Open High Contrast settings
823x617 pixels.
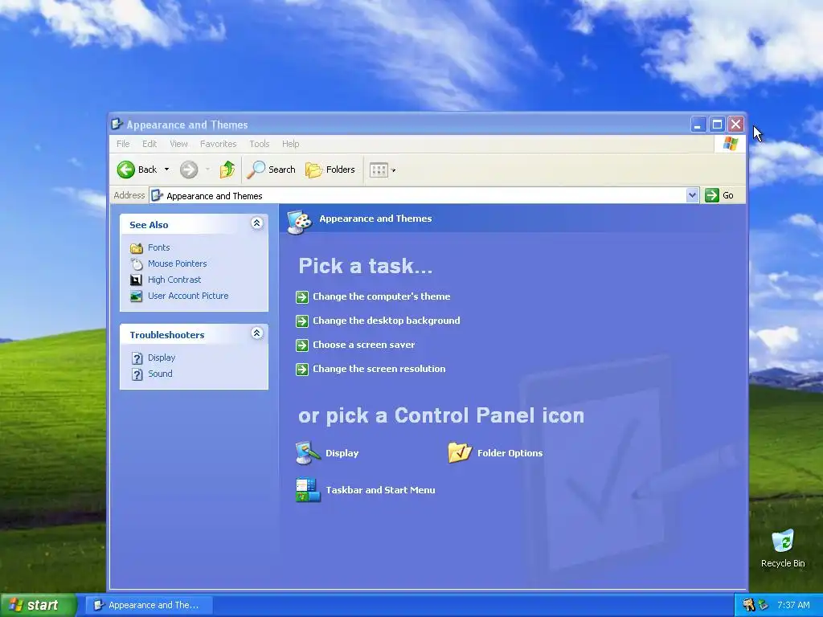(x=174, y=280)
